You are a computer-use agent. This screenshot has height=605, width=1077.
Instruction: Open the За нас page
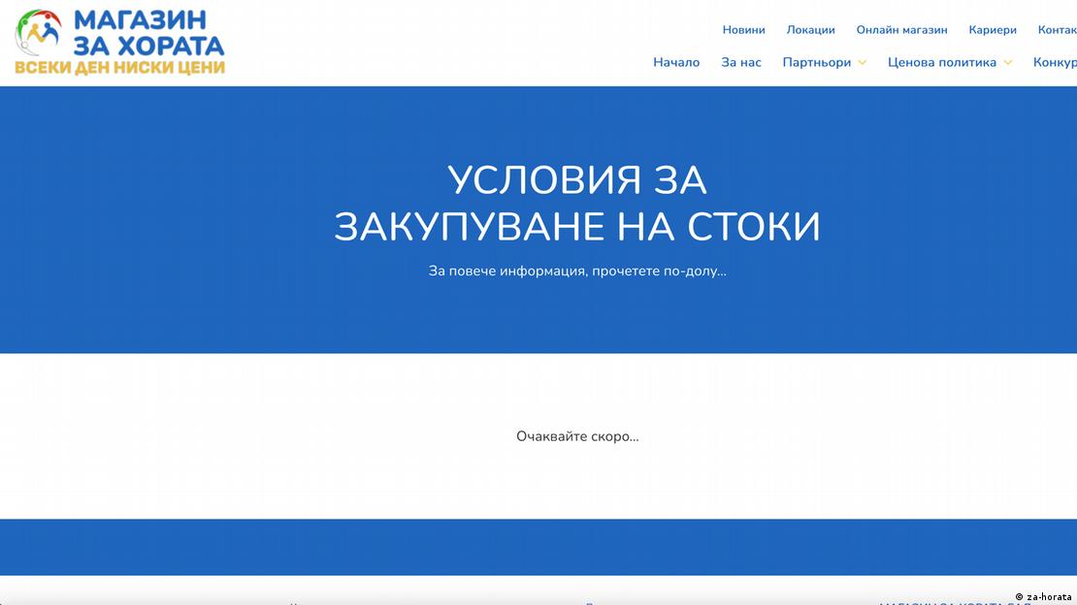click(x=741, y=62)
